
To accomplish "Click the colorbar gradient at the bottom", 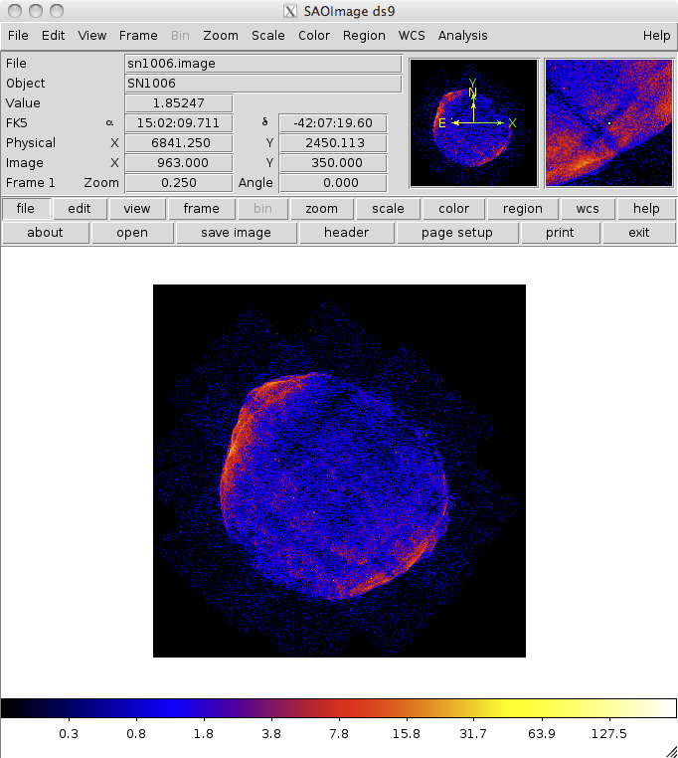I will click(x=338, y=708).
